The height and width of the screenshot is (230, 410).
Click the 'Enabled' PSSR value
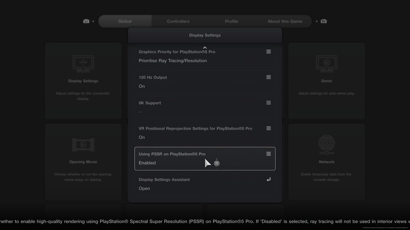click(x=147, y=163)
